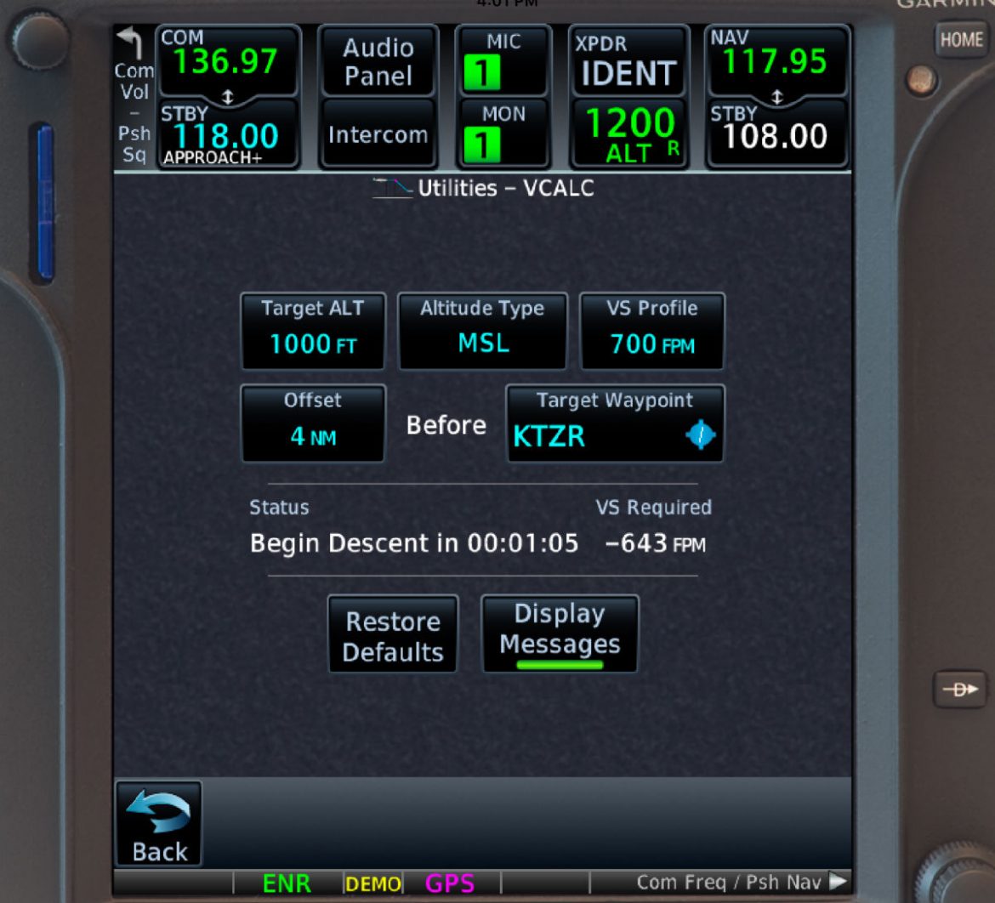This screenshot has width=995, height=903.
Task: Swap NAV active and standby frequencies
Action: (777, 95)
